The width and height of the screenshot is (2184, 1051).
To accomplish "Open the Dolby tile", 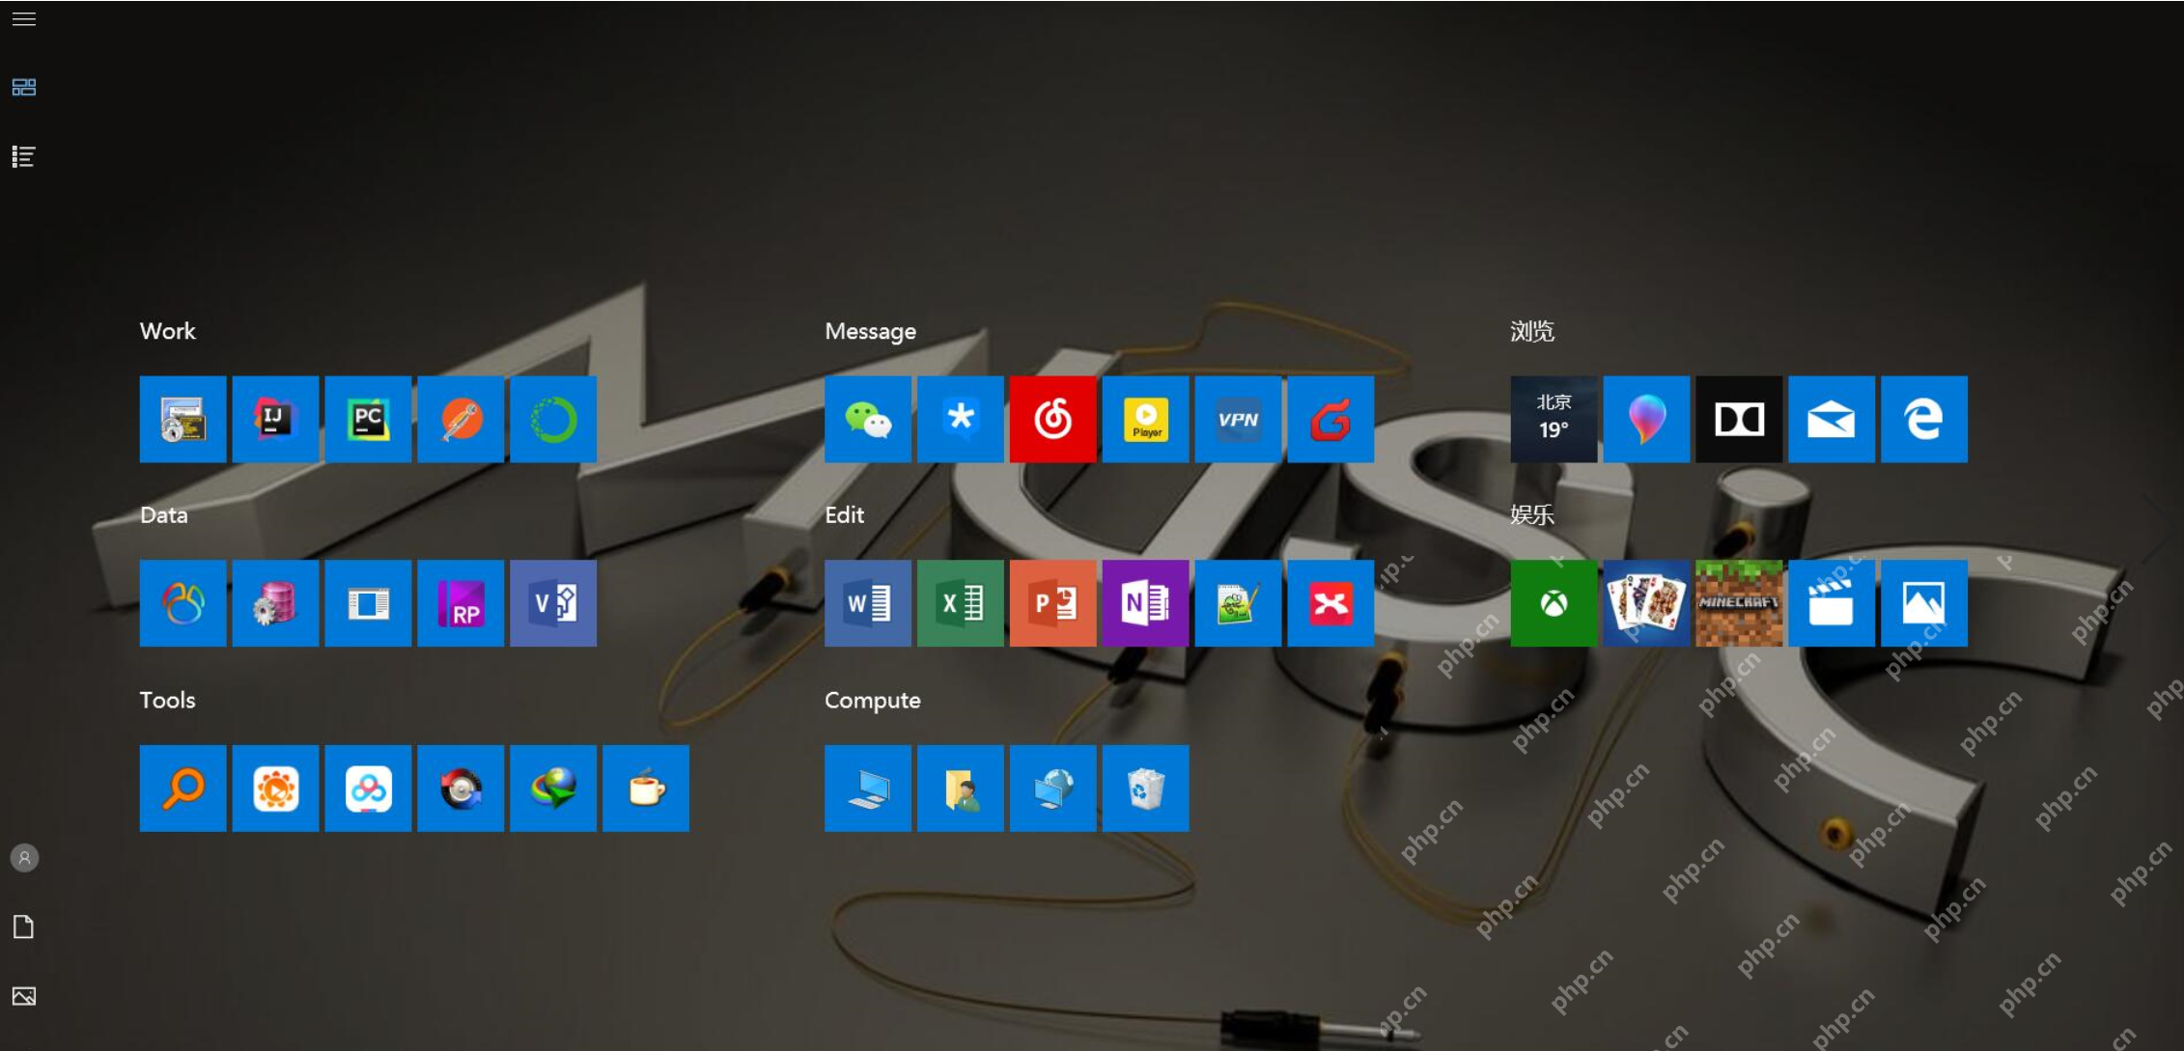I will coord(1739,419).
